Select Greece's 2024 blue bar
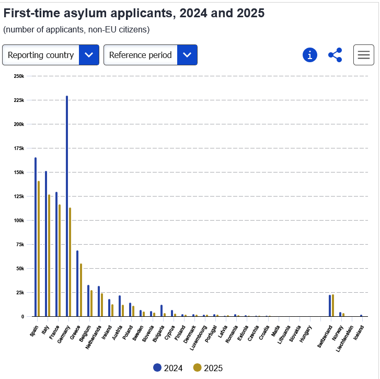This screenshot has width=380, height=379. [77, 283]
